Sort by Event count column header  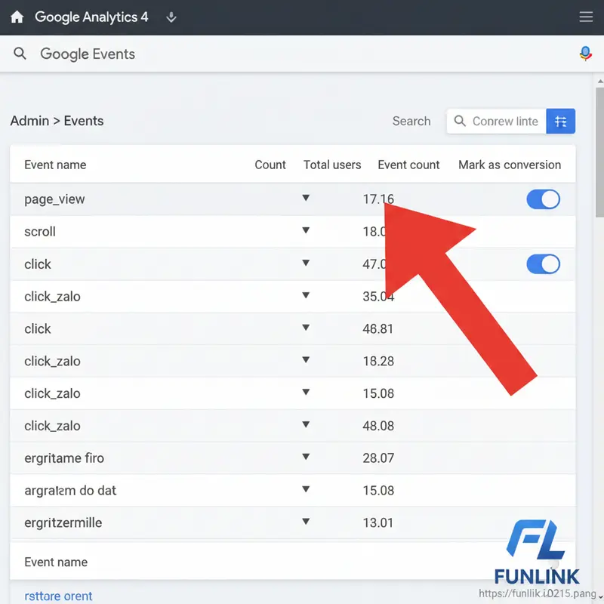click(408, 165)
